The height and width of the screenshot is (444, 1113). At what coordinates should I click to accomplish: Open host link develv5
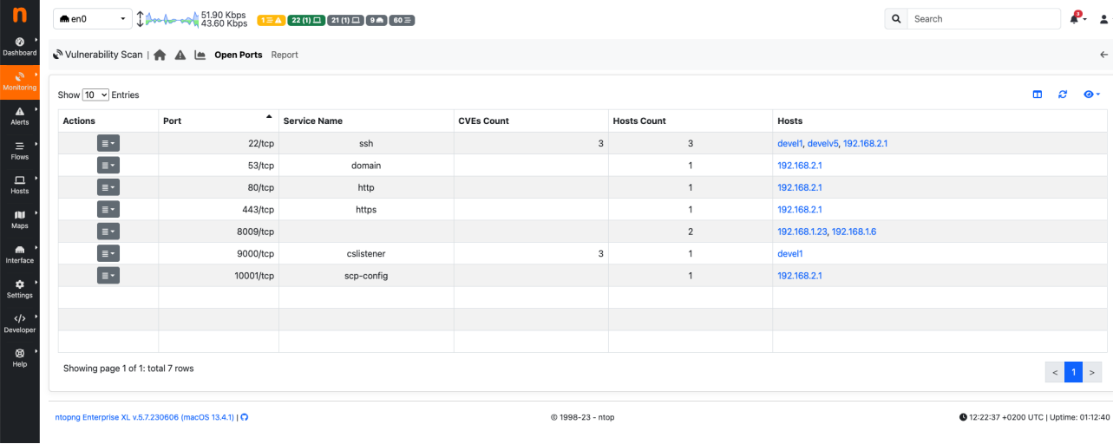[822, 143]
